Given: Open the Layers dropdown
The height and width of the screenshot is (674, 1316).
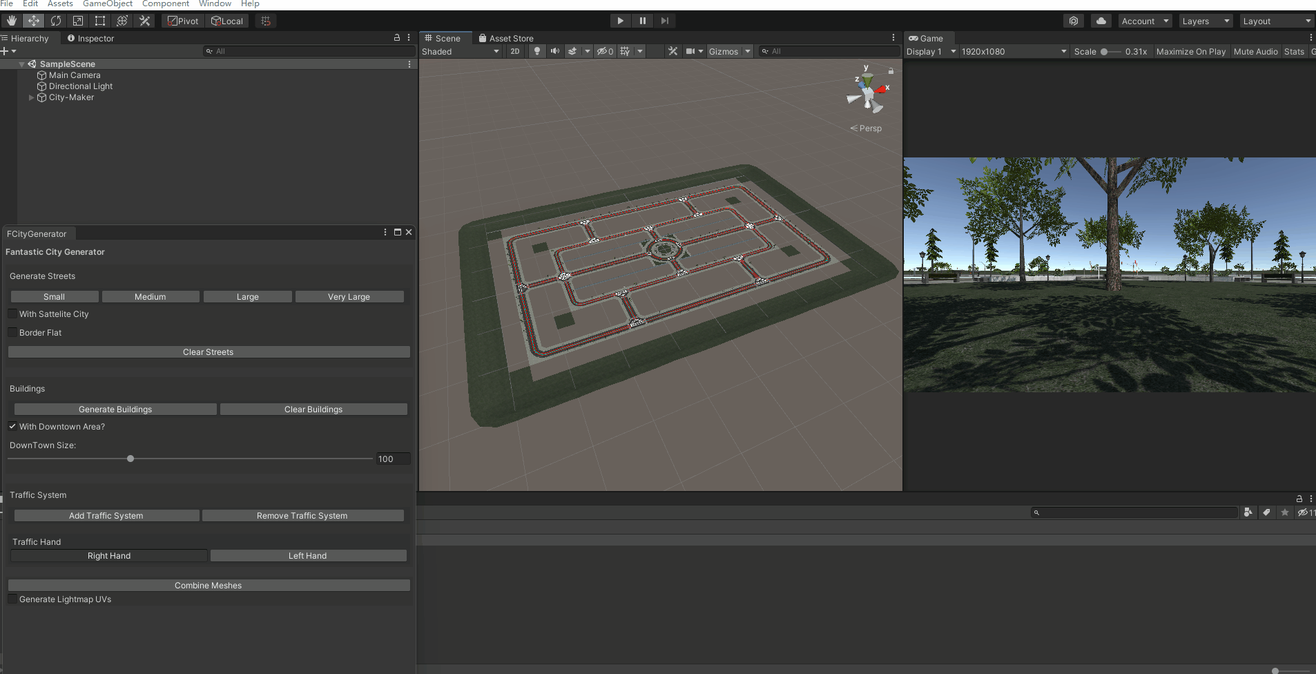Looking at the screenshot, I should (x=1204, y=21).
